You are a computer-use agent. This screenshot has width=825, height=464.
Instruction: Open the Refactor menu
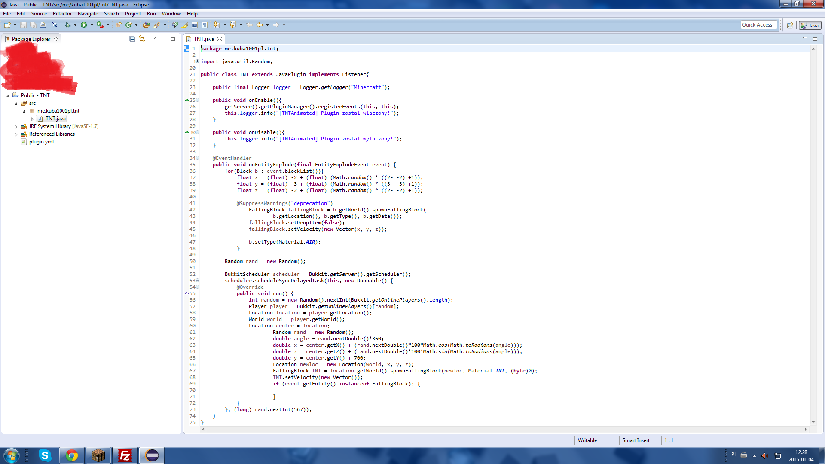(x=62, y=14)
